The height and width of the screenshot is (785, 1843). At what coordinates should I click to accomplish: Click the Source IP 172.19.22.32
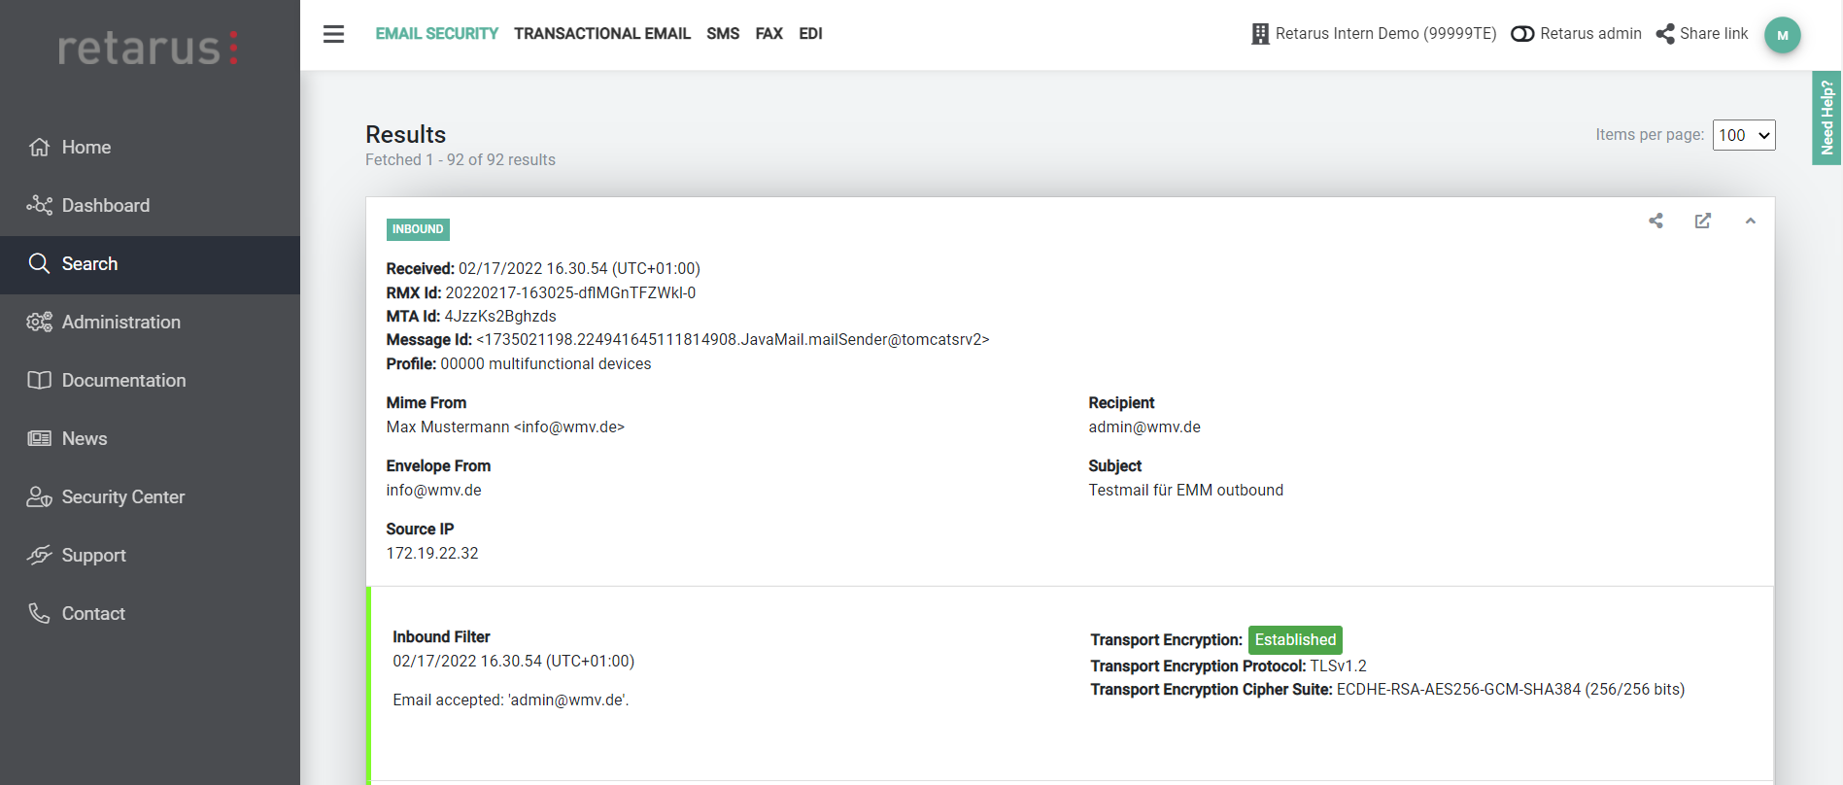pos(432,554)
